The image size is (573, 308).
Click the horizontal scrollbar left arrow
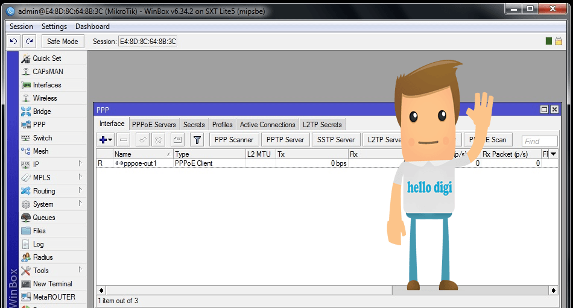click(x=101, y=291)
